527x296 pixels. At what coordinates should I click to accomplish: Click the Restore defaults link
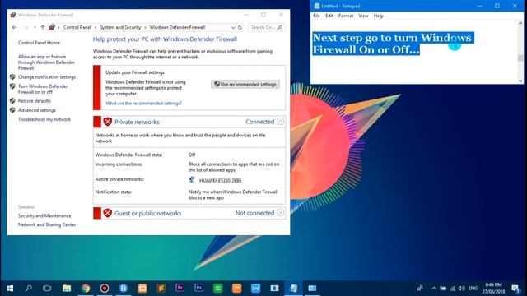35,101
